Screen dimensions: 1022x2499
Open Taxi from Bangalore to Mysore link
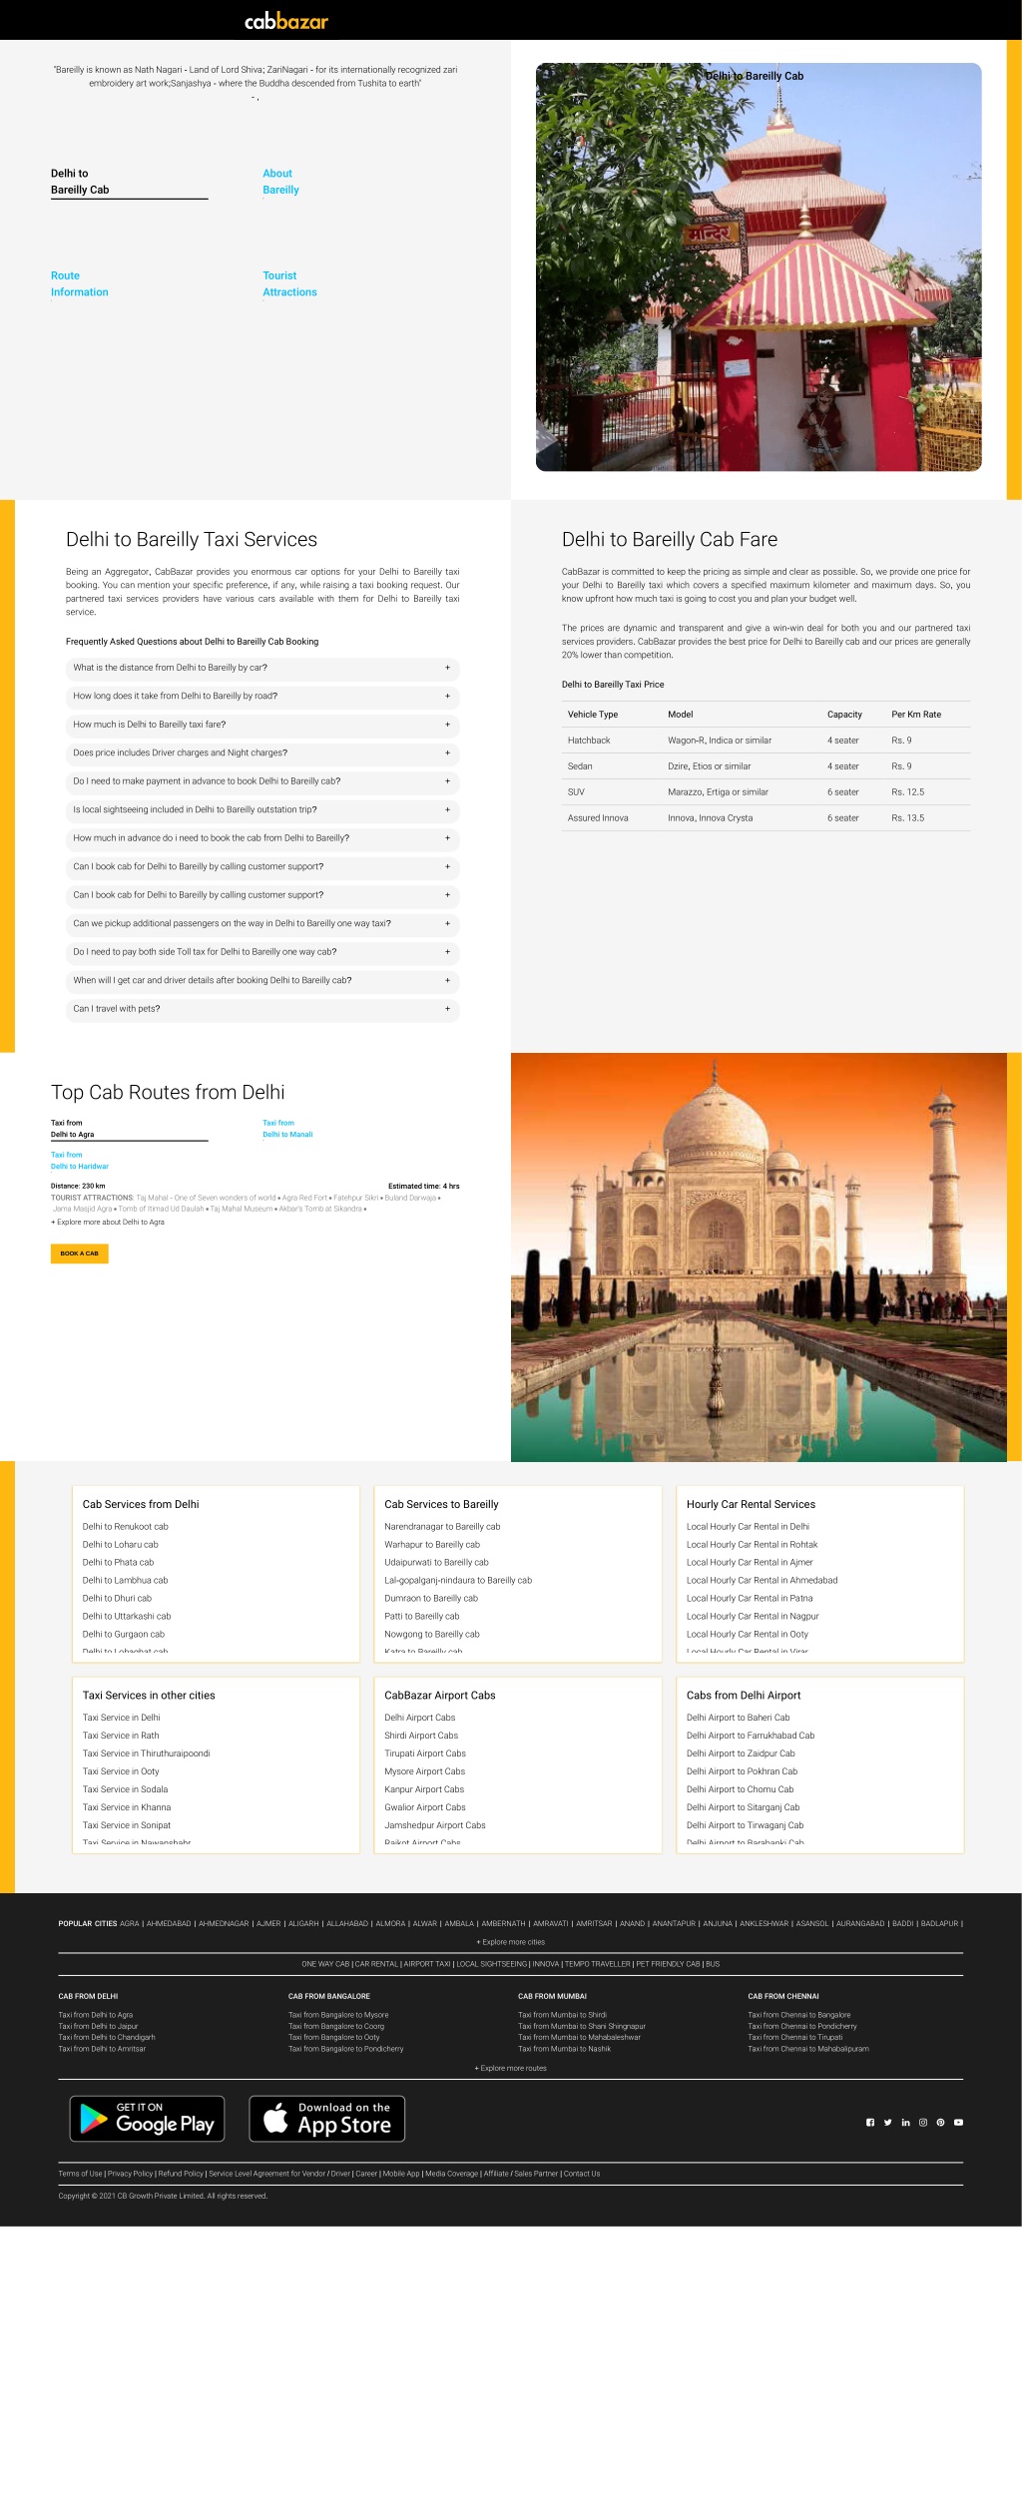(338, 2015)
